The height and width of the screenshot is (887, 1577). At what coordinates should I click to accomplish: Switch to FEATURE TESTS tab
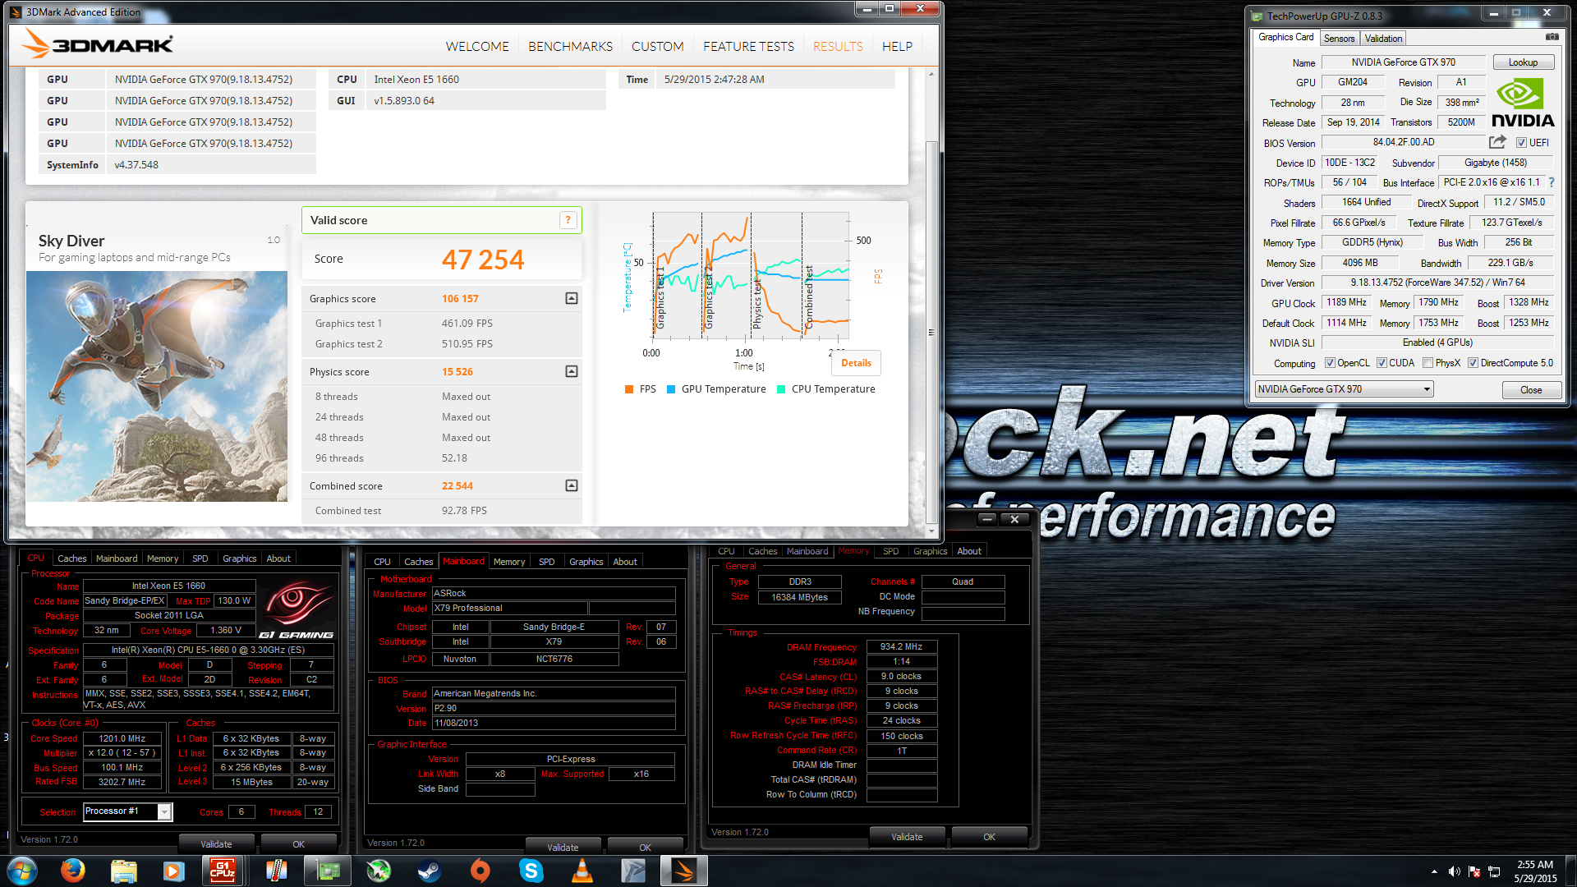pyautogui.click(x=748, y=47)
